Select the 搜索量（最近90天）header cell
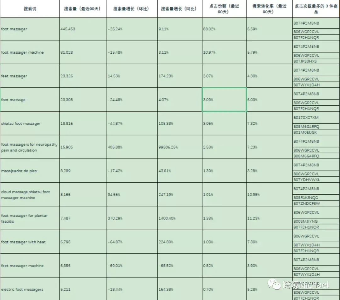Screen dimensions: 340x300 point(83,9)
